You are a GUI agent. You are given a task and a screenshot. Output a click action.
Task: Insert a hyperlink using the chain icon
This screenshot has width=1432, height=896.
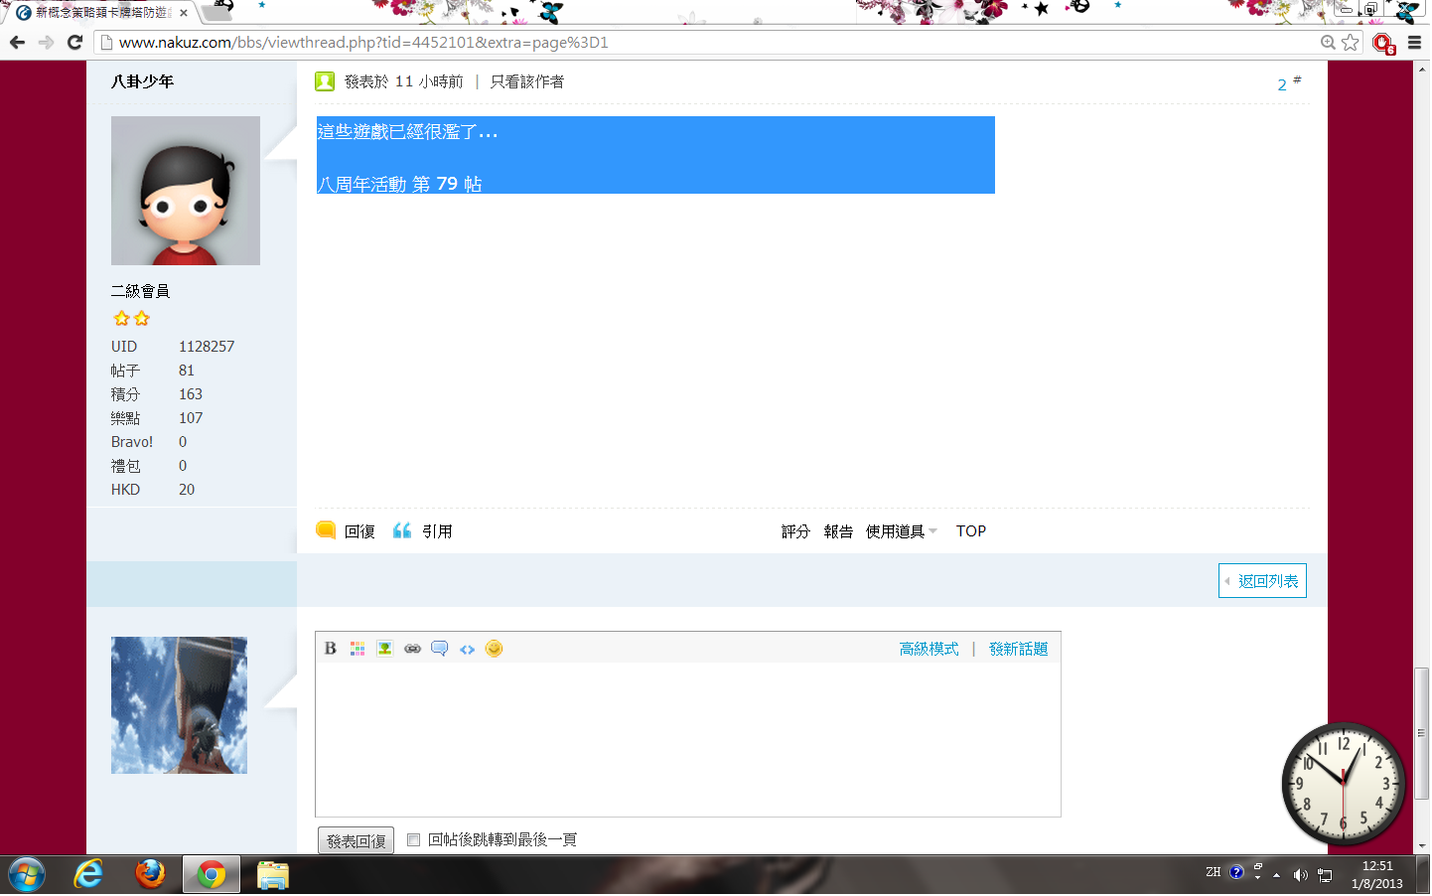(x=412, y=649)
